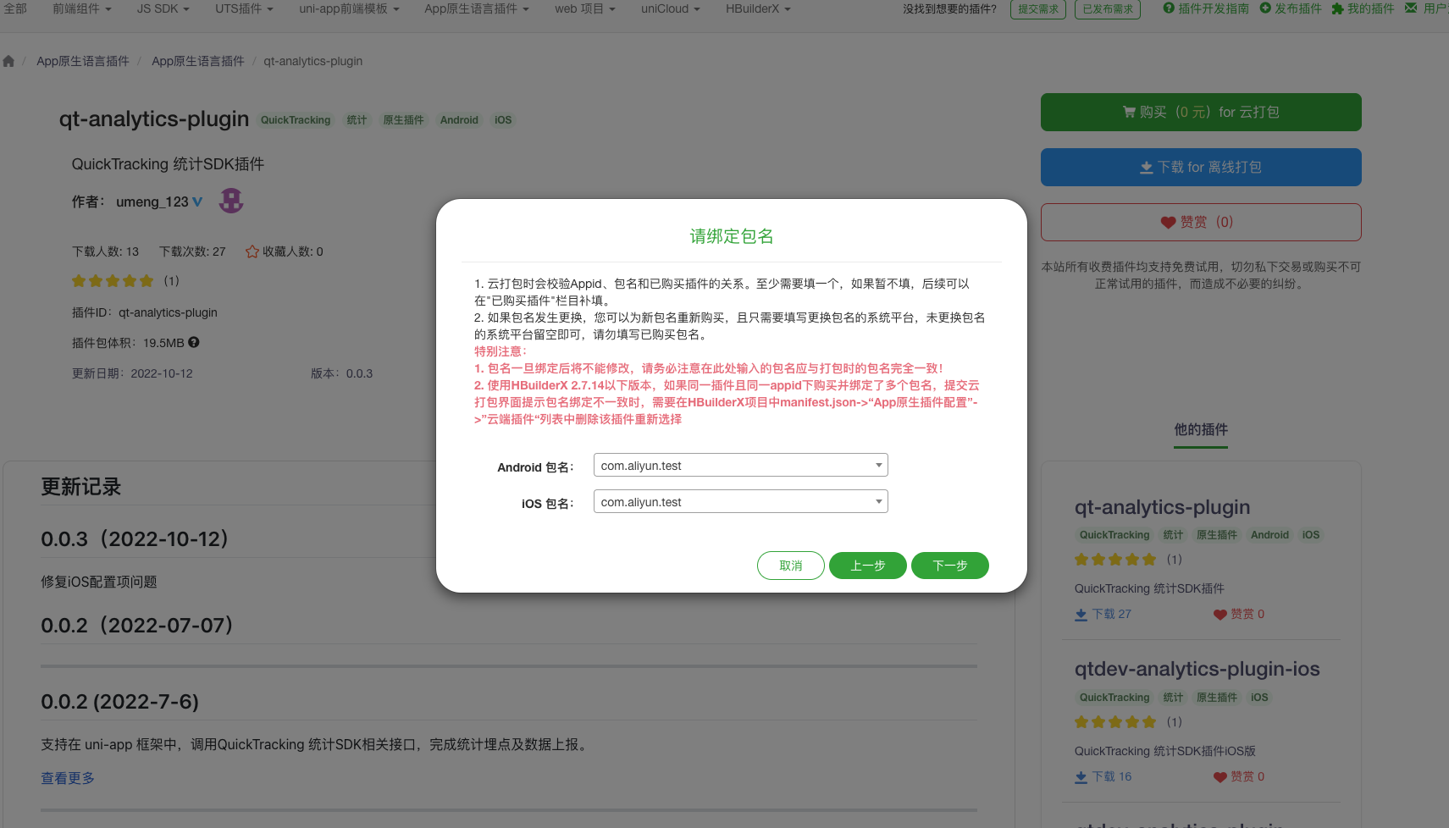Click the envelope message icon in top bar
Screen dimensions: 1449x828
pos(1411,8)
